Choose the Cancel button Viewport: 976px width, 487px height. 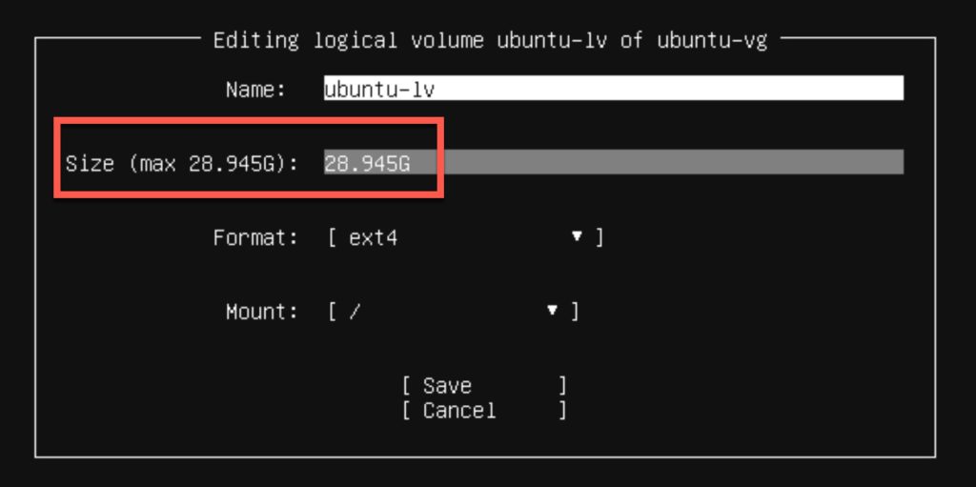(x=484, y=411)
